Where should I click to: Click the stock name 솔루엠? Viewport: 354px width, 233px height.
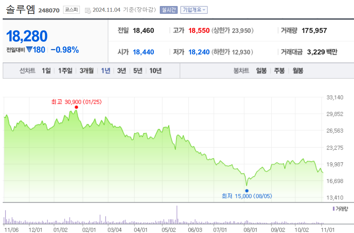pyautogui.click(x=21, y=9)
